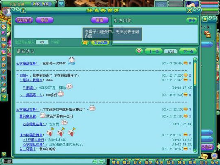Open the gift box icon in left sidebar
This screenshot has width=220, height=165.
point(4,78)
